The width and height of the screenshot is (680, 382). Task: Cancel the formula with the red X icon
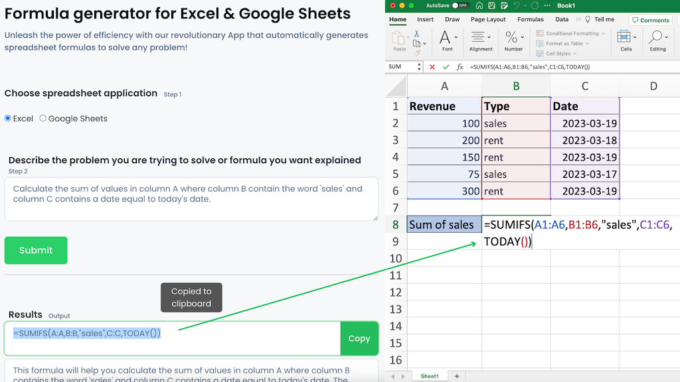(431, 66)
